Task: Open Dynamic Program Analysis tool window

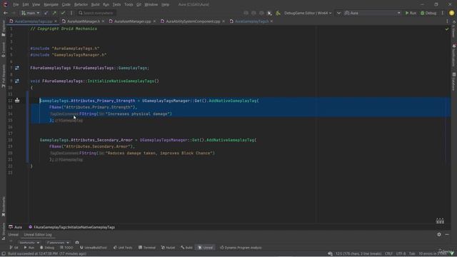Action: pos(241,248)
